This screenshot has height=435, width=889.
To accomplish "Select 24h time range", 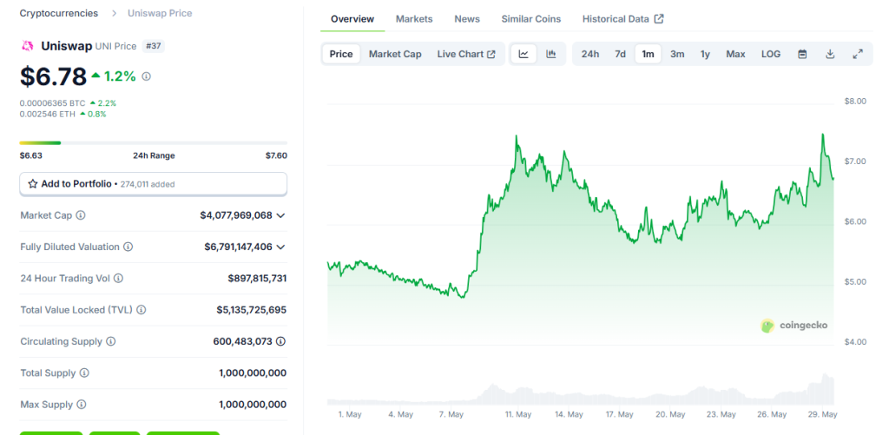I will point(590,54).
